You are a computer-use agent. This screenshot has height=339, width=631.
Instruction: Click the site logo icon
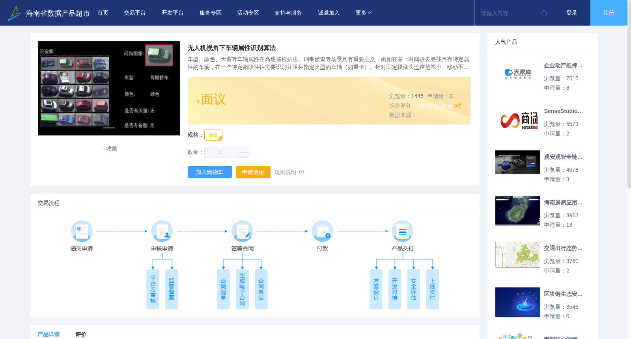15,13
